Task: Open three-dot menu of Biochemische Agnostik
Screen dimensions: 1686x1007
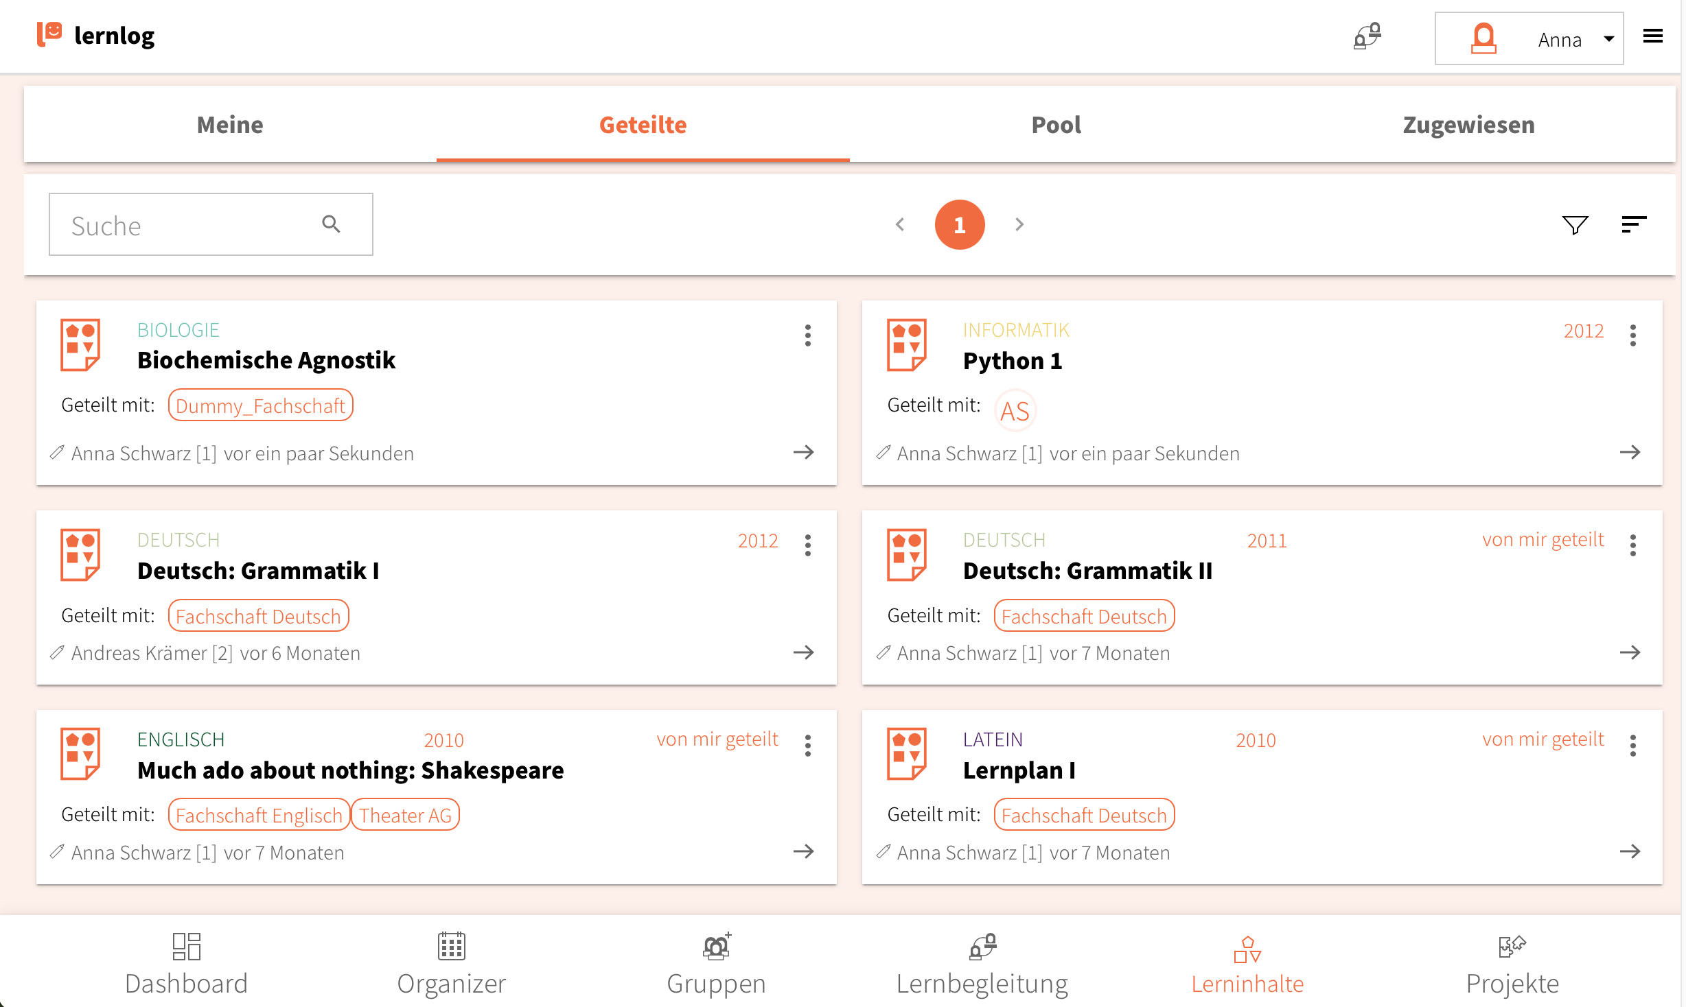Action: (x=807, y=335)
